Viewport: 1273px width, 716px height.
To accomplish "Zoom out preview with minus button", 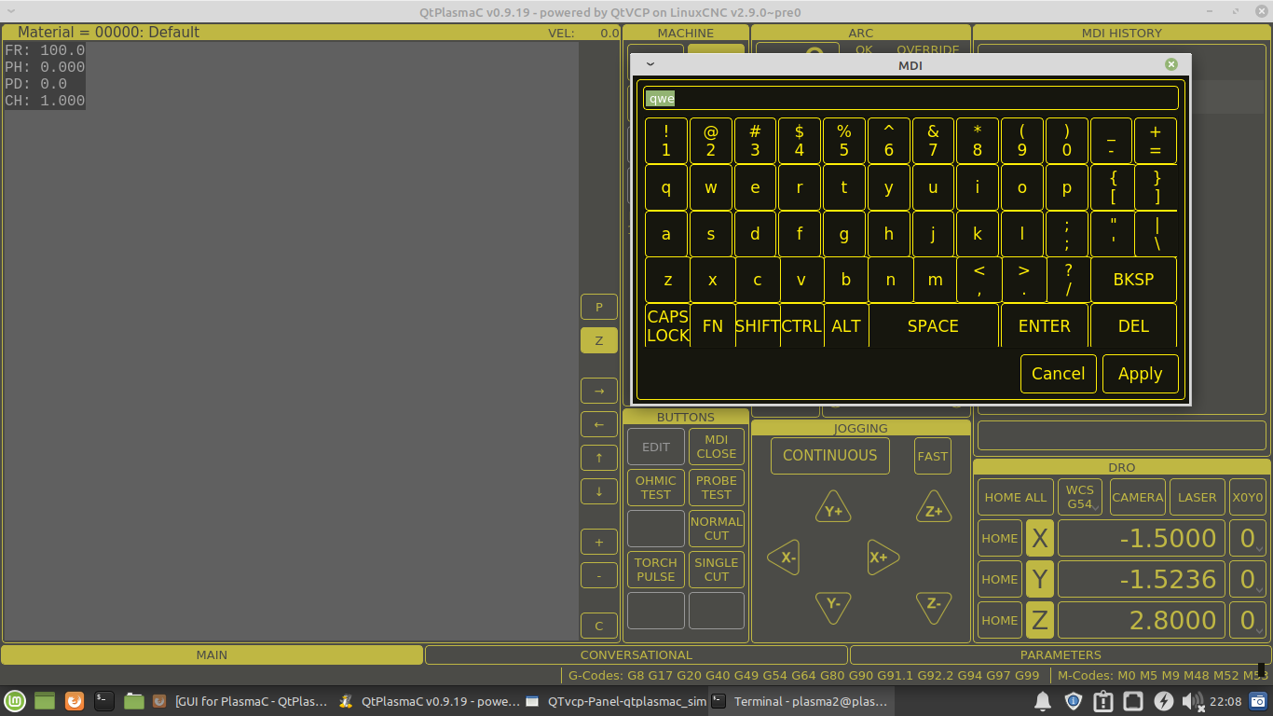I will [599, 575].
